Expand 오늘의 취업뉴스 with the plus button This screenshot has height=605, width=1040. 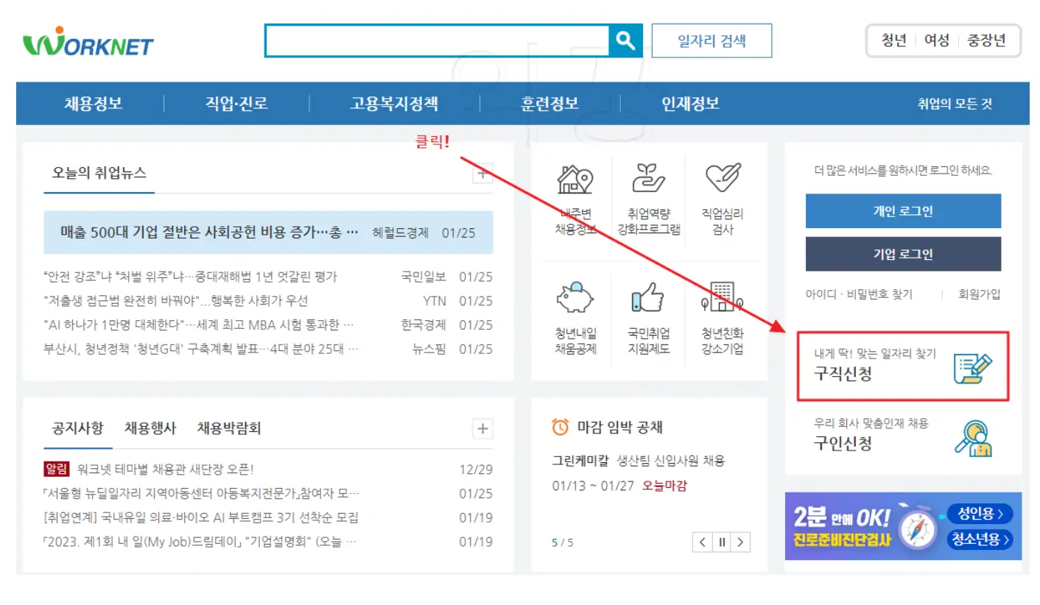coord(482,174)
